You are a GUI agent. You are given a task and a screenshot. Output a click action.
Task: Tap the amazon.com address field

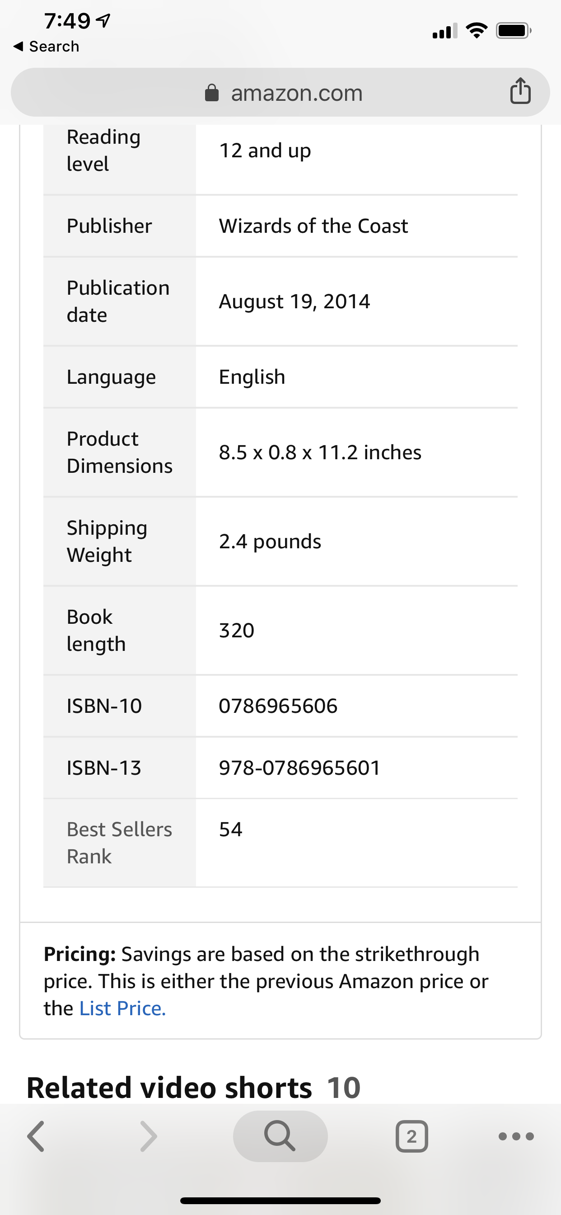click(280, 93)
